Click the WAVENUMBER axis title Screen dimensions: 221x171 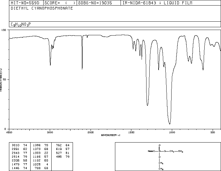point(111,135)
